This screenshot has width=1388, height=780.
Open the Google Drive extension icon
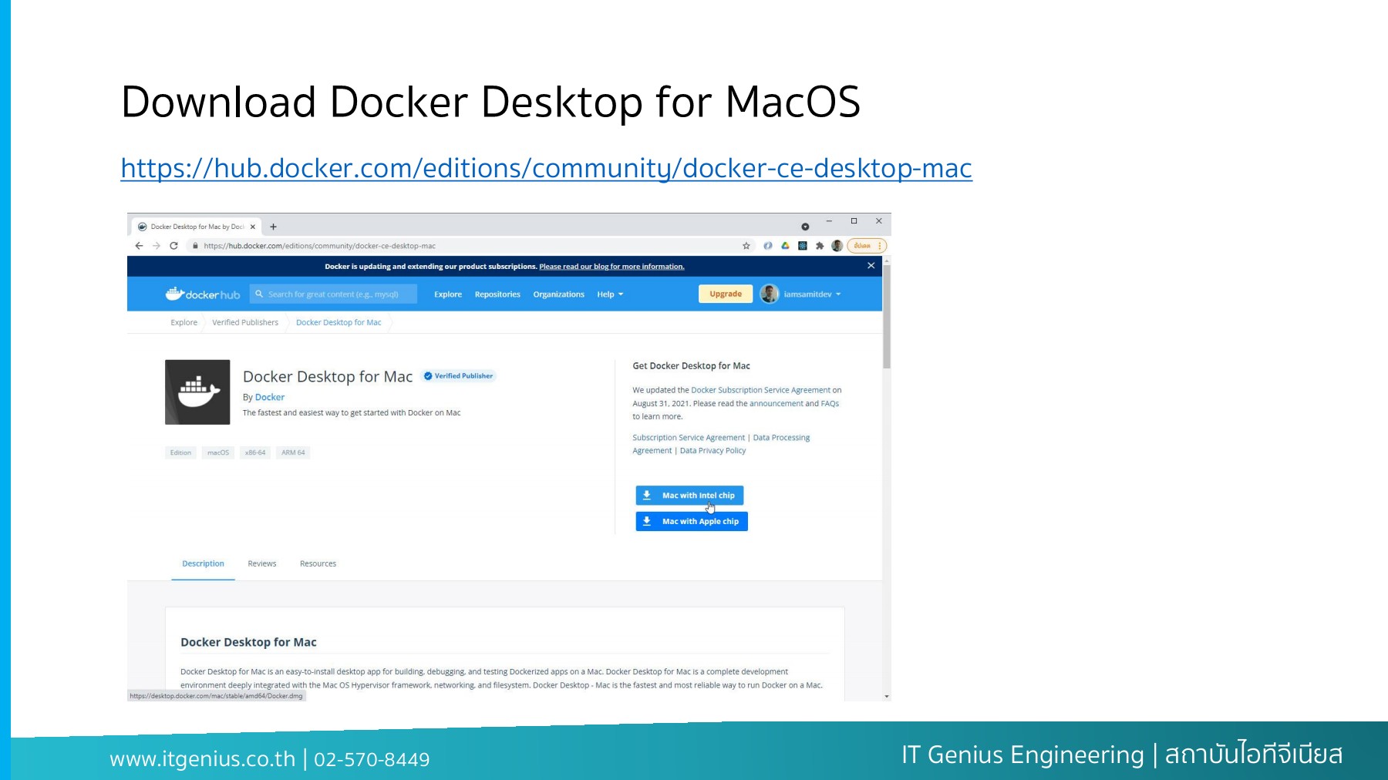pos(785,246)
